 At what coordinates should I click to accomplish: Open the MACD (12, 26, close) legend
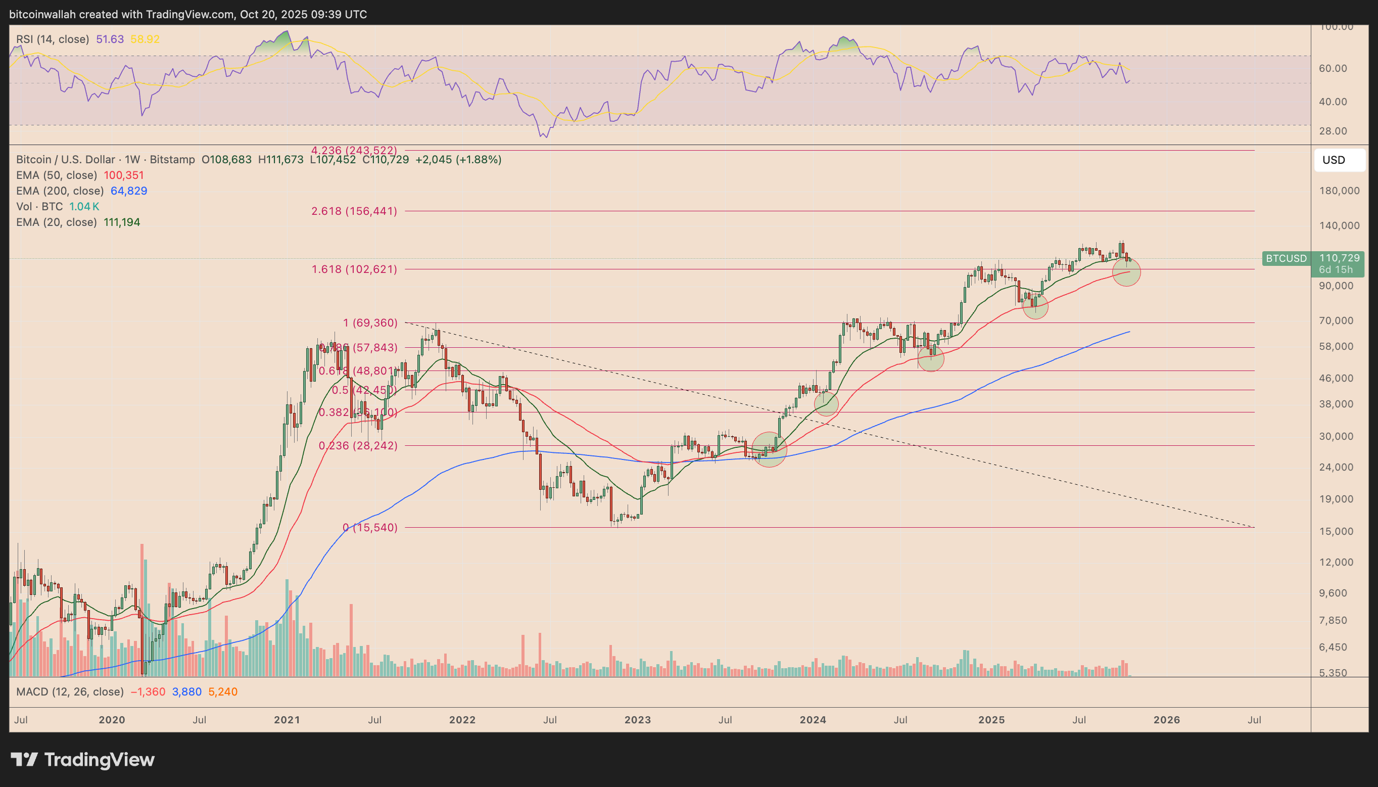coord(70,692)
